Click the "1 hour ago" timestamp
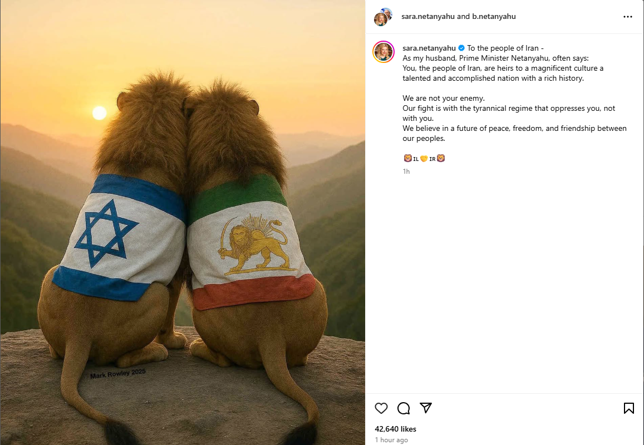 click(391, 440)
